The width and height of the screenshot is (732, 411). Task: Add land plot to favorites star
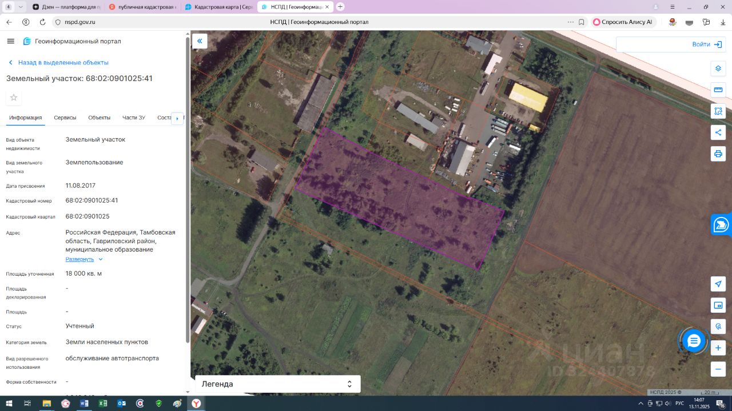tap(14, 98)
